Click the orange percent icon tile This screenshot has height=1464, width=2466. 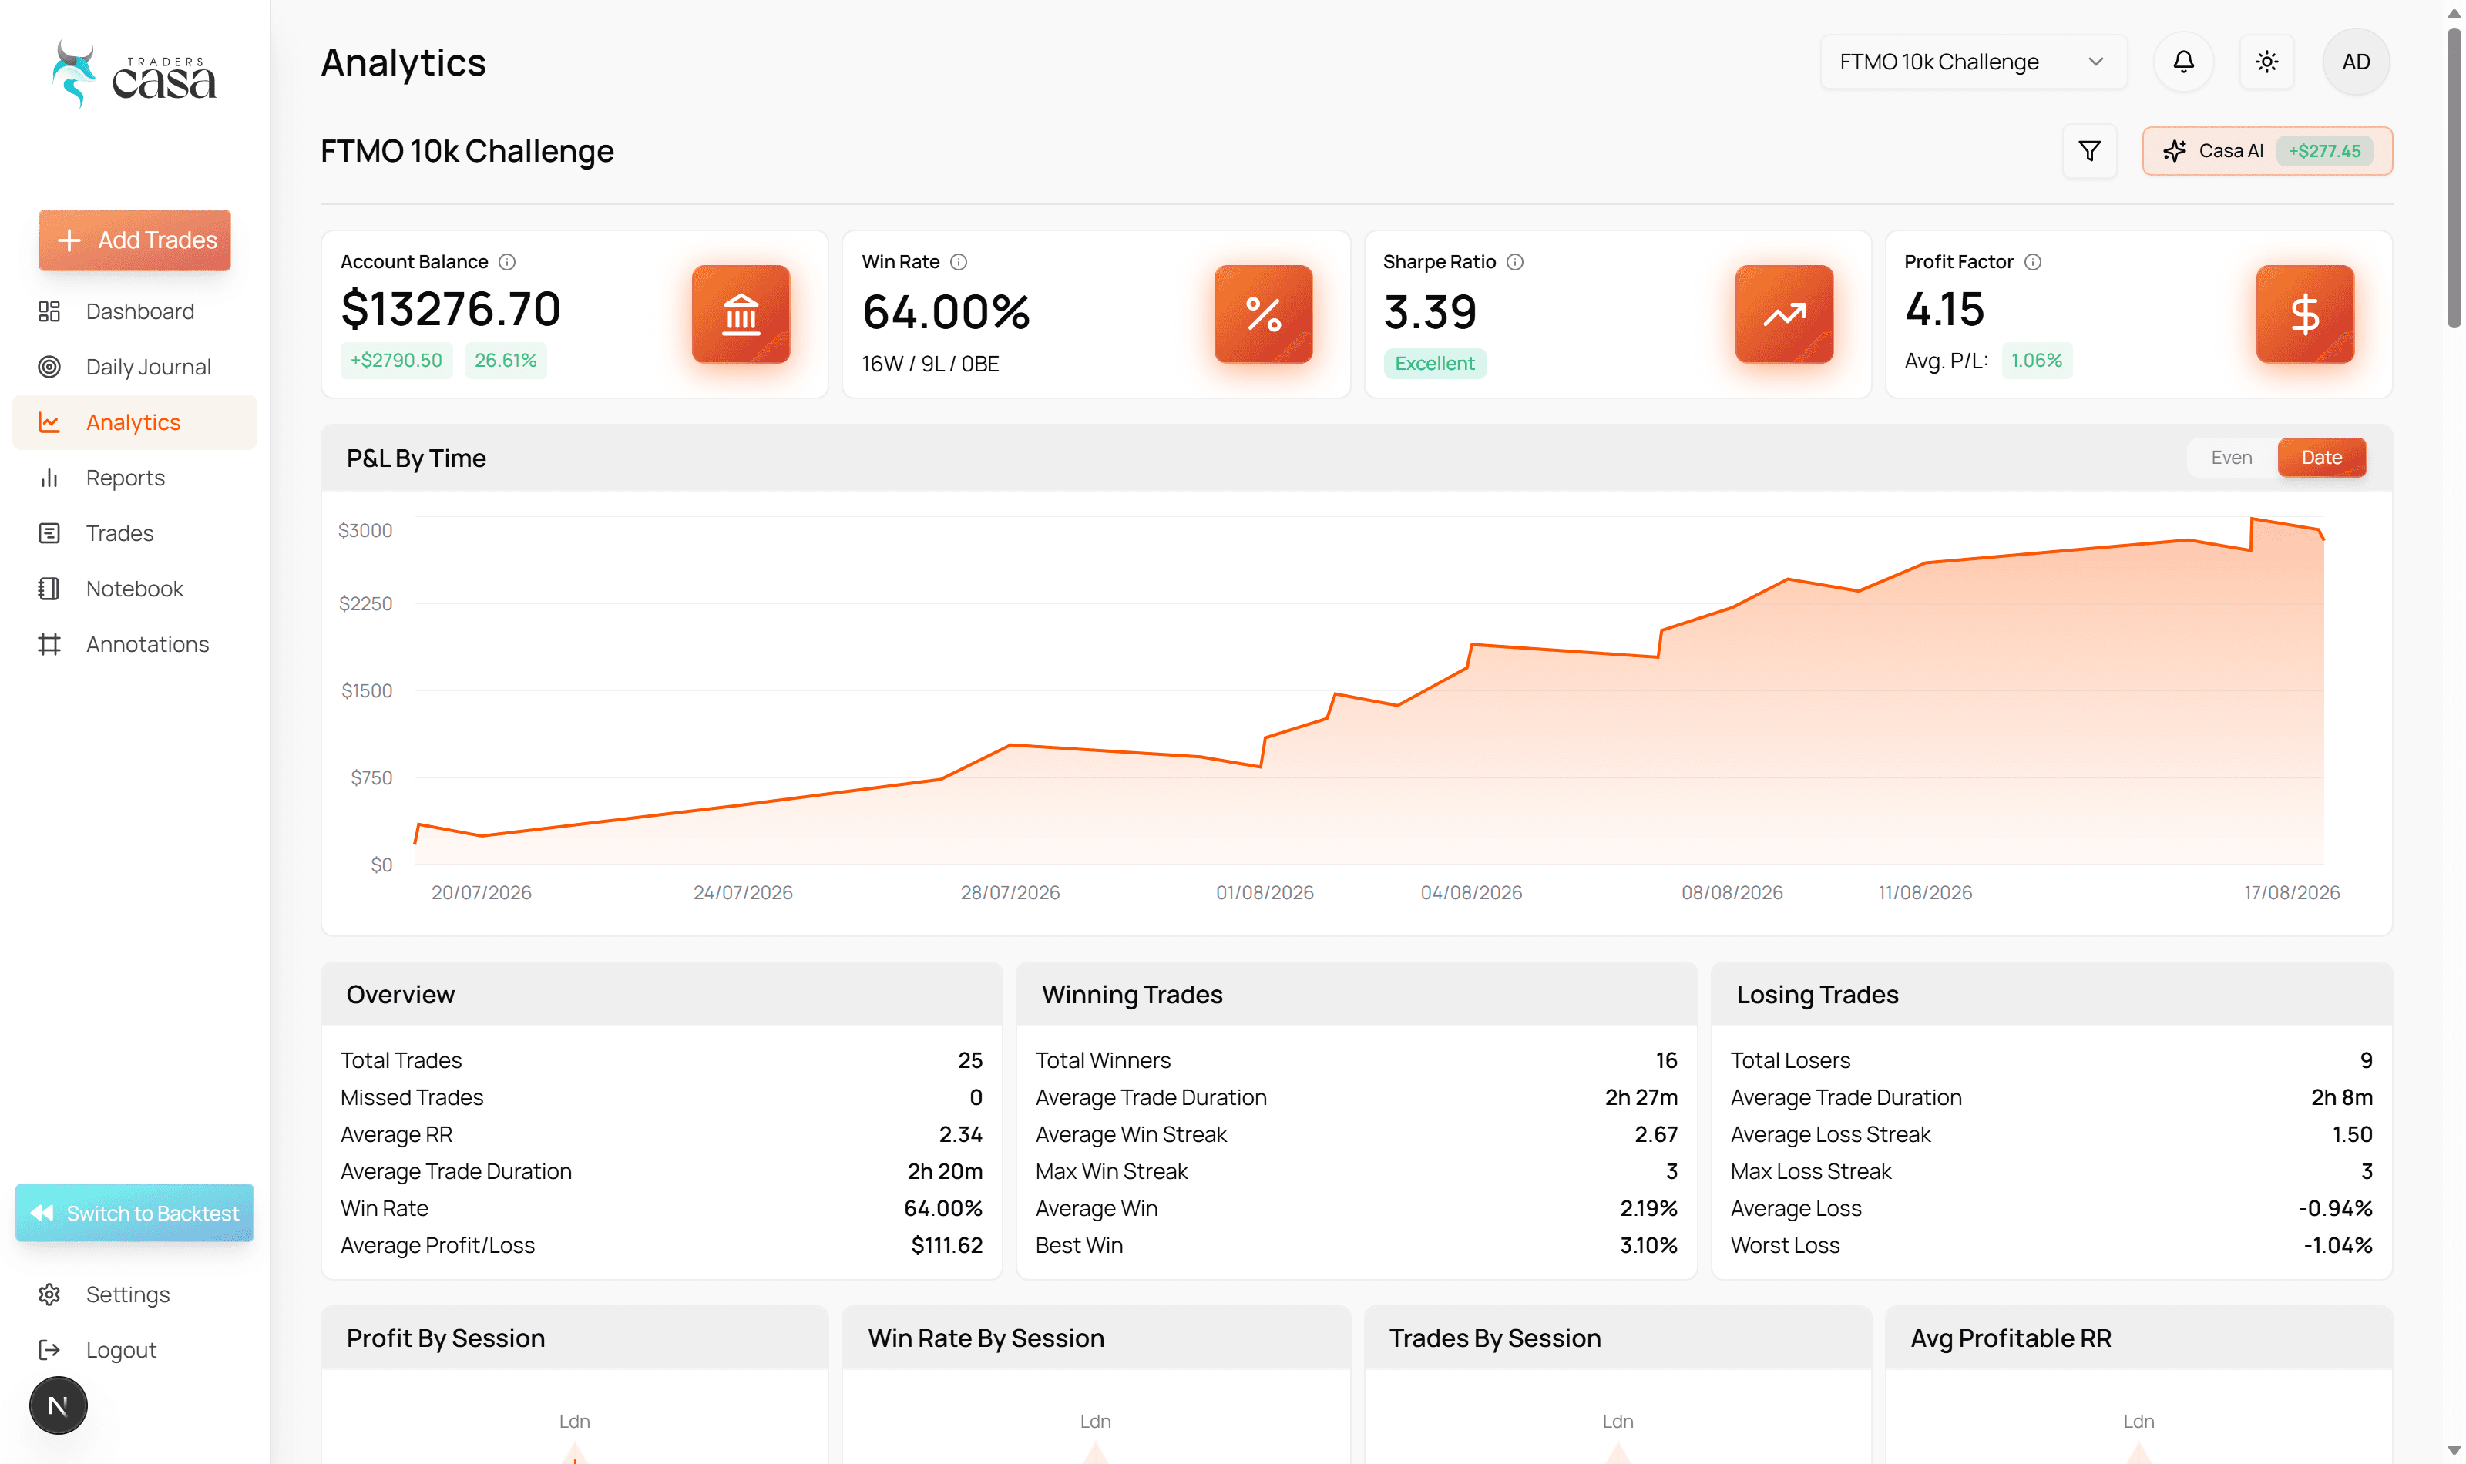click(1262, 314)
